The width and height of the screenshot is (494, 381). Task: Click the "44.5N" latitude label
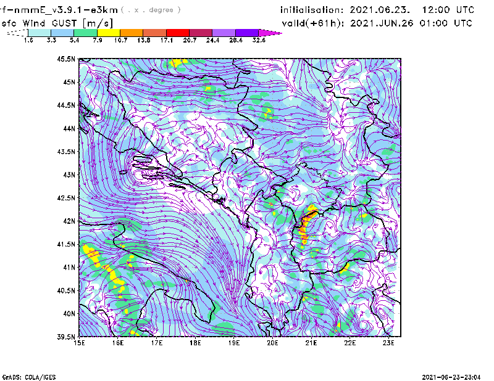[x=66, y=105]
